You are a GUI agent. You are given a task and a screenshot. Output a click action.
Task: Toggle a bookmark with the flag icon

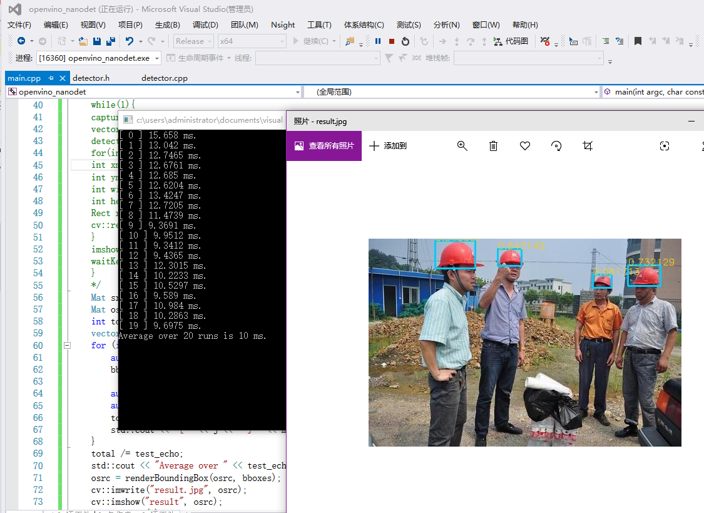[x=639, y=41]
